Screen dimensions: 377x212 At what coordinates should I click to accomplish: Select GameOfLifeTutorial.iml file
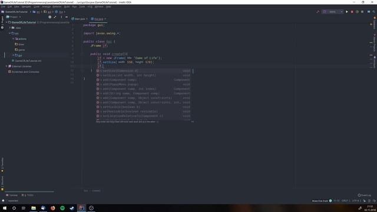27,61
